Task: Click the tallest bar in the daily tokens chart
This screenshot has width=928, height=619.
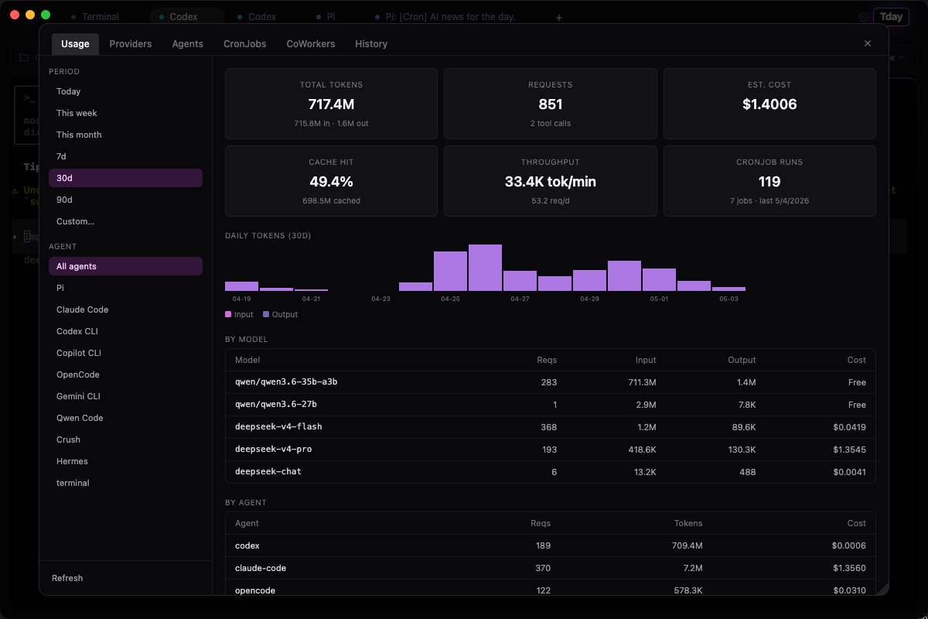Action: tap(485, 268)
